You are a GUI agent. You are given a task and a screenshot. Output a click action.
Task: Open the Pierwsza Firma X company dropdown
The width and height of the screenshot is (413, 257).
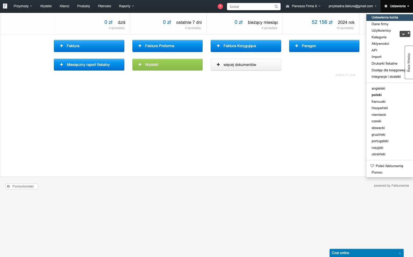pyautogui.click(x=306, y=6)
